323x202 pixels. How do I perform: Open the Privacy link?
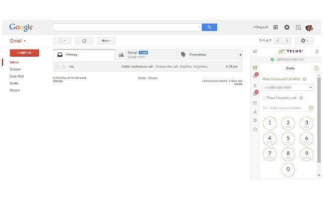153,78
